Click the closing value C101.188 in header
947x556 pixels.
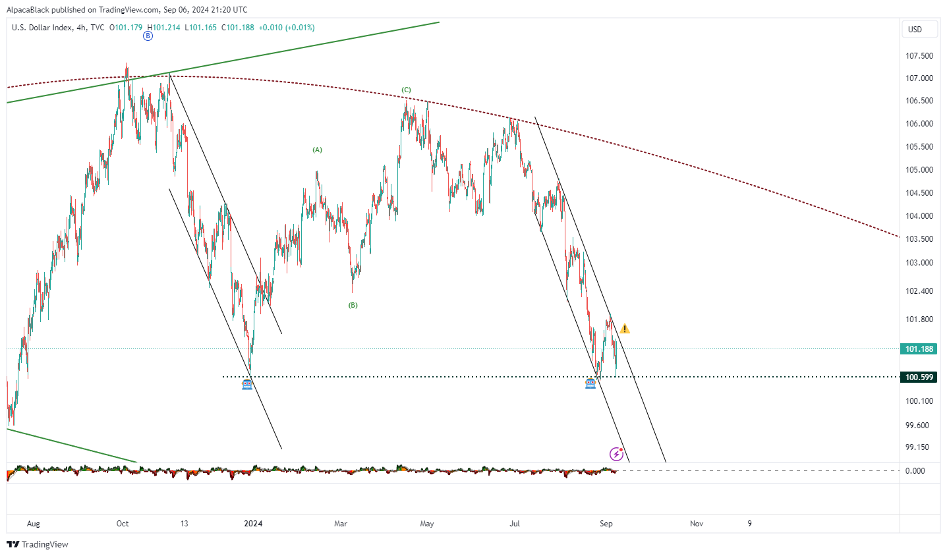pos(238,28)
